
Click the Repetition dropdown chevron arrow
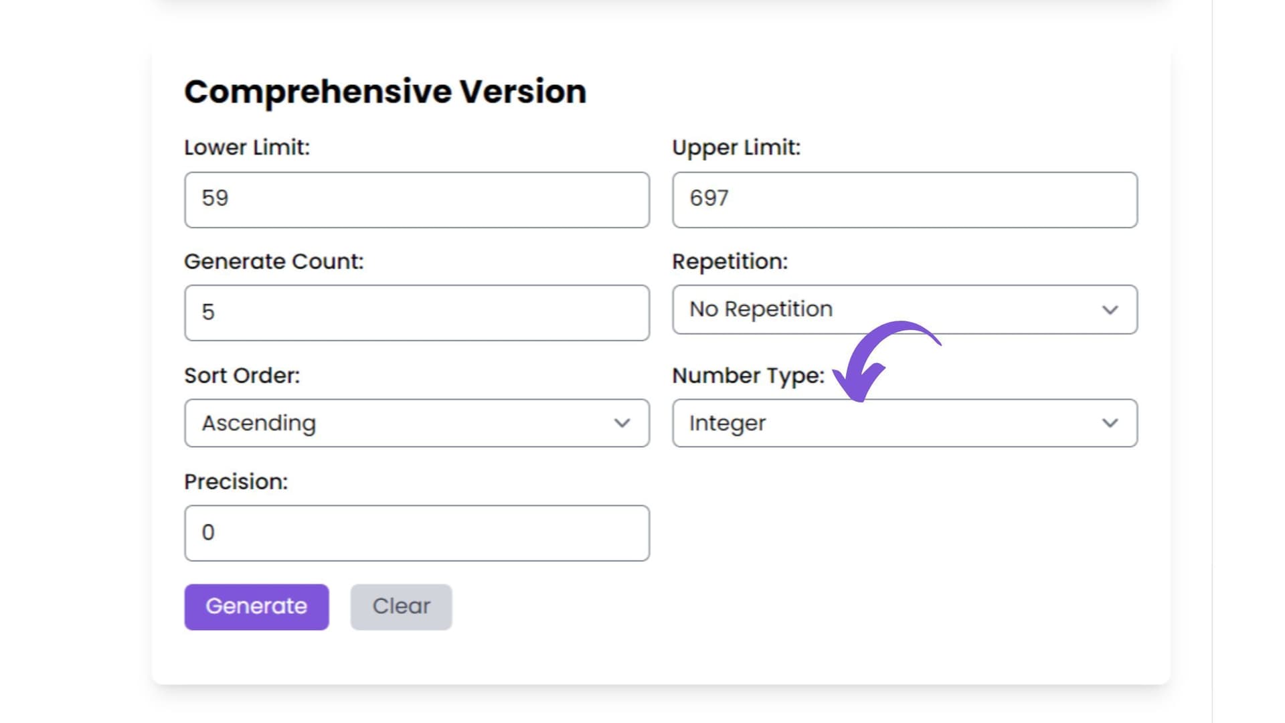click(1110, 310)
